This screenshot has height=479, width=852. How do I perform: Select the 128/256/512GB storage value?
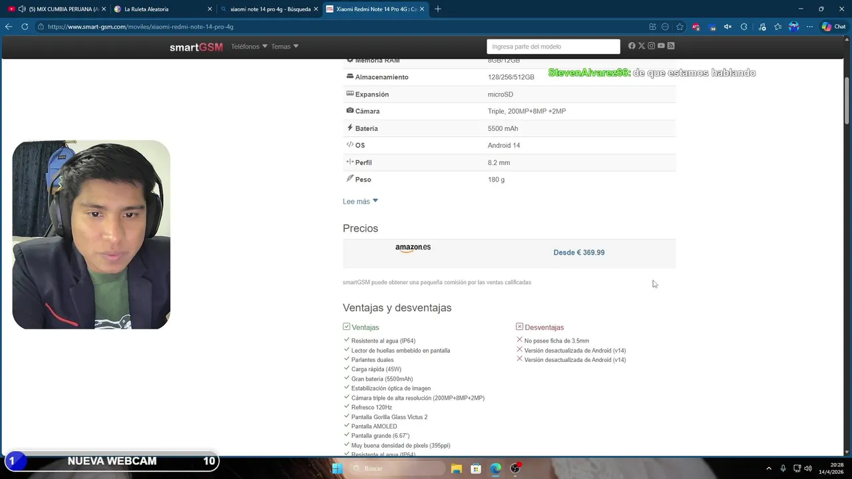click(x=511, y=77)
